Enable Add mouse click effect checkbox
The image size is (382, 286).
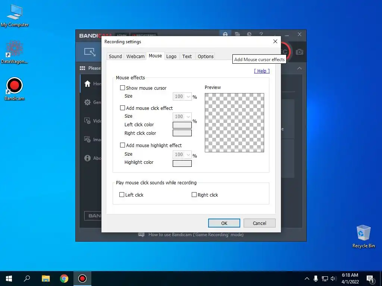pyautogui.click(x=122, y=108)
